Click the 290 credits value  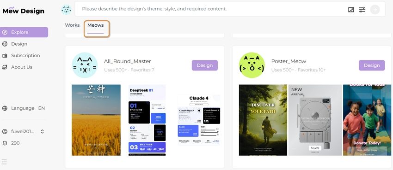[15, 143]
